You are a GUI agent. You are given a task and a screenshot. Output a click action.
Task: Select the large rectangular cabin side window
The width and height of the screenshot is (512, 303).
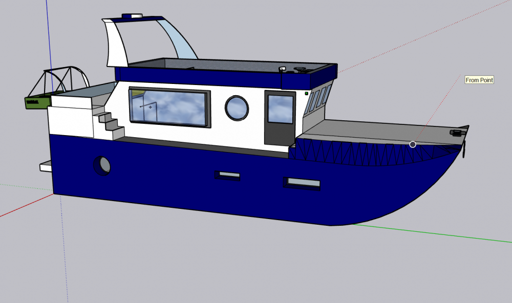click(x=170, y=107)
